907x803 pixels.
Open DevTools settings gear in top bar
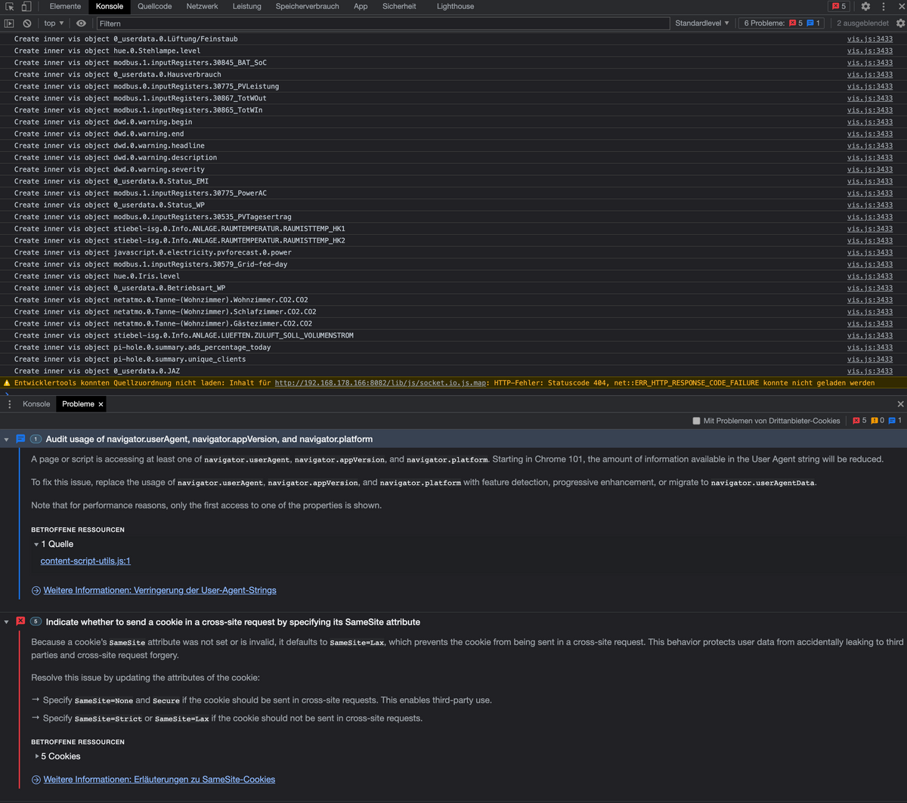[x=866, y=6]
